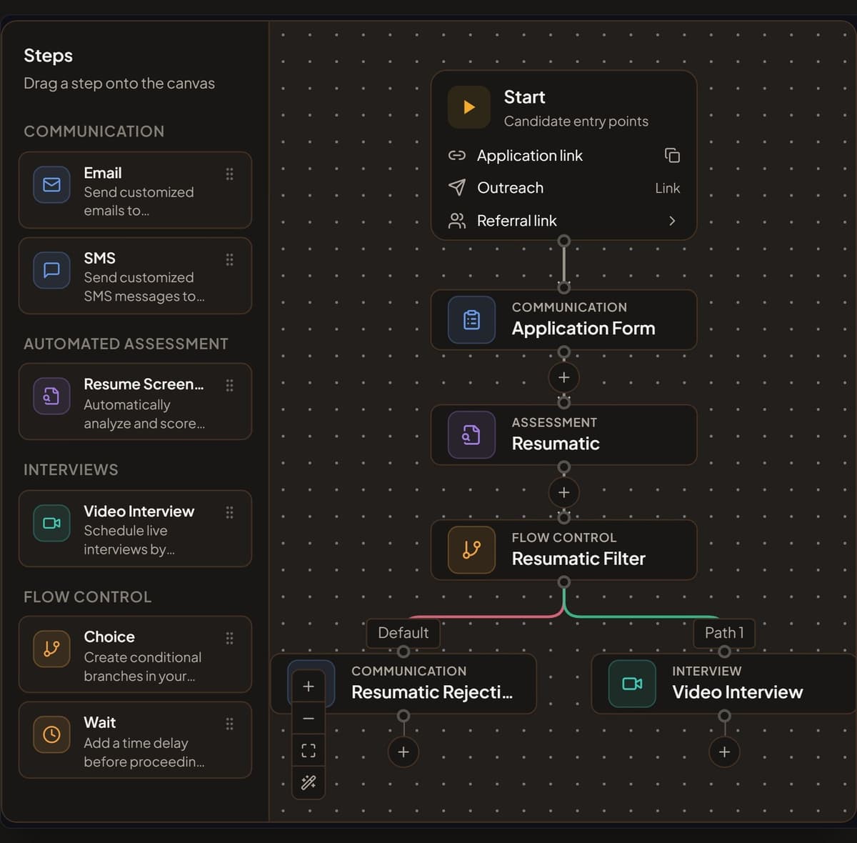Click the Start node bottom connector handle

[x=563, y=241]
